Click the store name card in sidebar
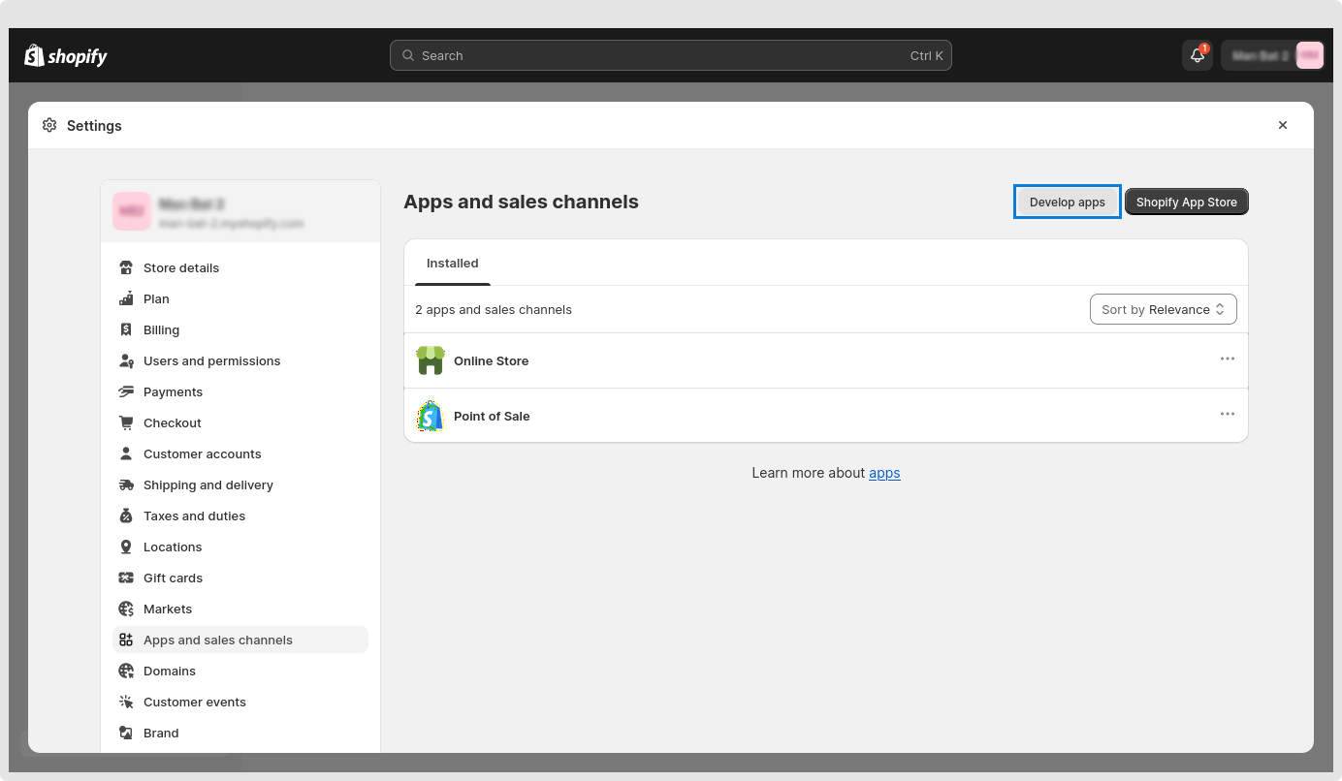This screenshot has height=781, width=1342. coord(240,211)
